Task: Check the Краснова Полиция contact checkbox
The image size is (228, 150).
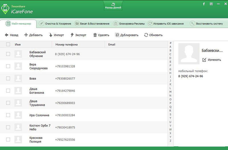Action: click(8, 139)
